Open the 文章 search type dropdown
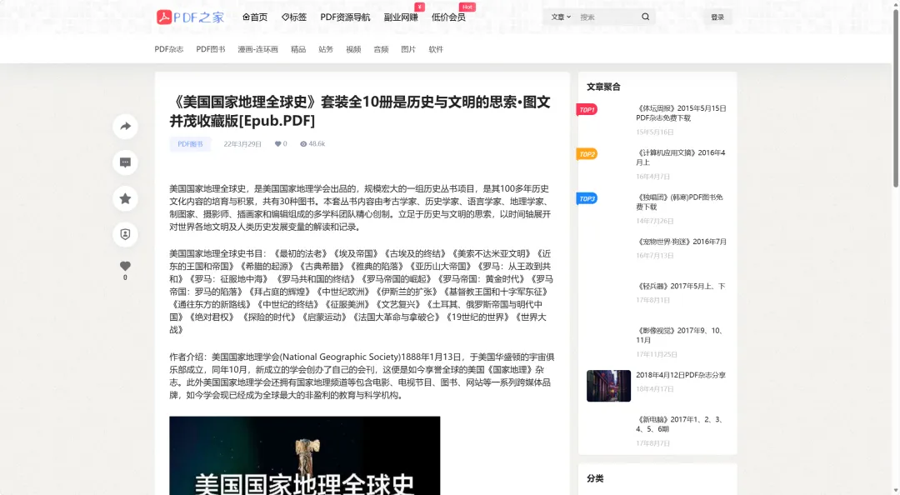900x495 pixels. click(x=561, y=17)
